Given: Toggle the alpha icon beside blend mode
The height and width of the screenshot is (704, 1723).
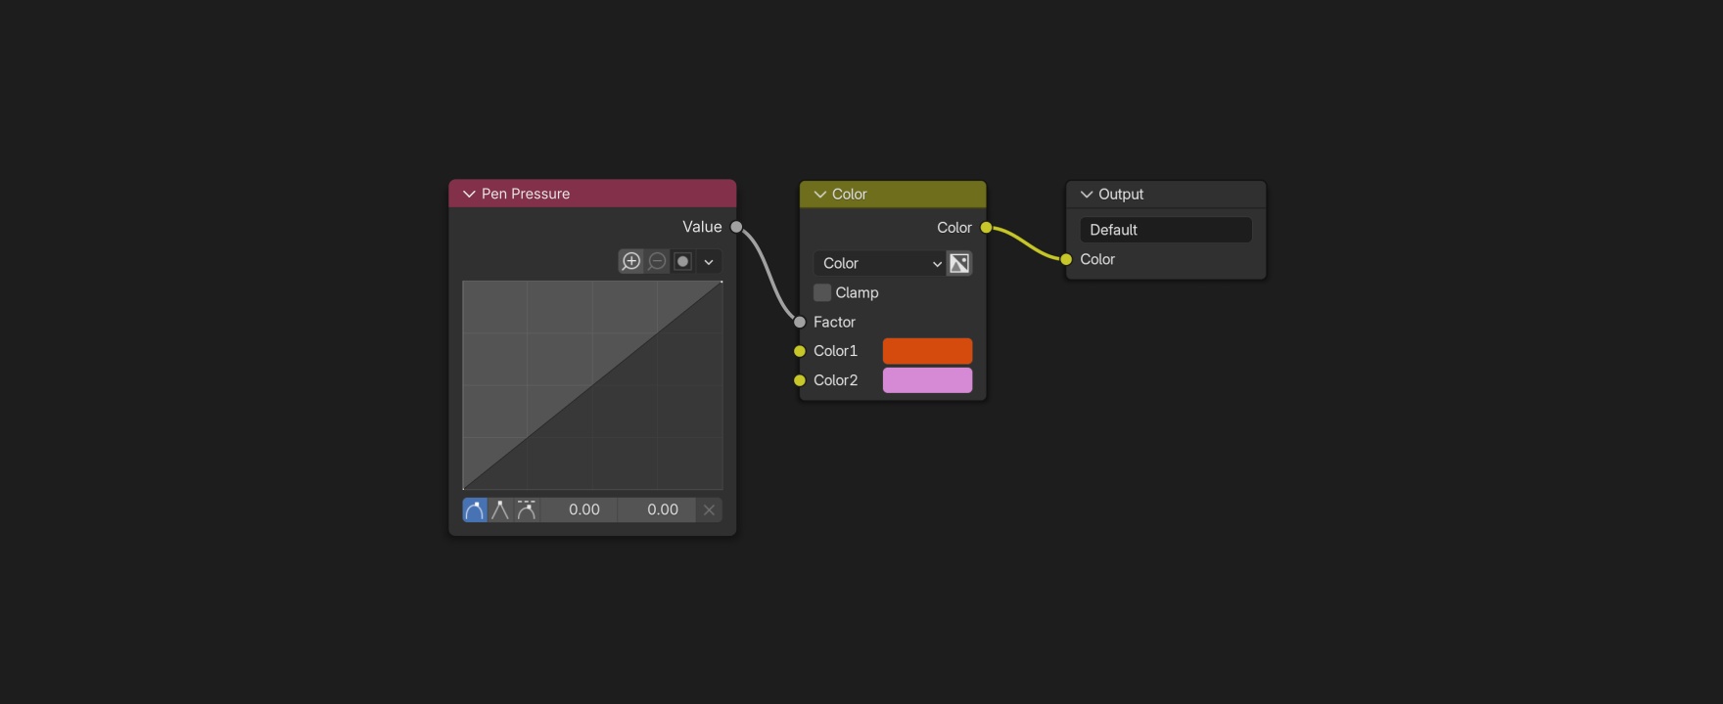Looking at the screenshot, I should pyautogui.click(x=959, y=263).
